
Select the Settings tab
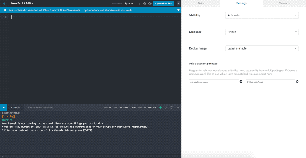[x=241, y=4]
